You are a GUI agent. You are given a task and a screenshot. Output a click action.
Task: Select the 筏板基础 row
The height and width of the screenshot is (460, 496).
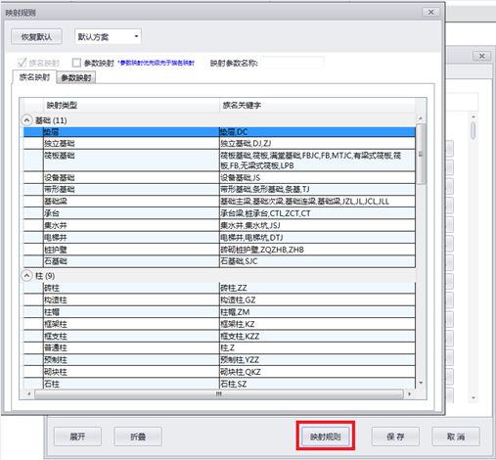pos(219,161)
